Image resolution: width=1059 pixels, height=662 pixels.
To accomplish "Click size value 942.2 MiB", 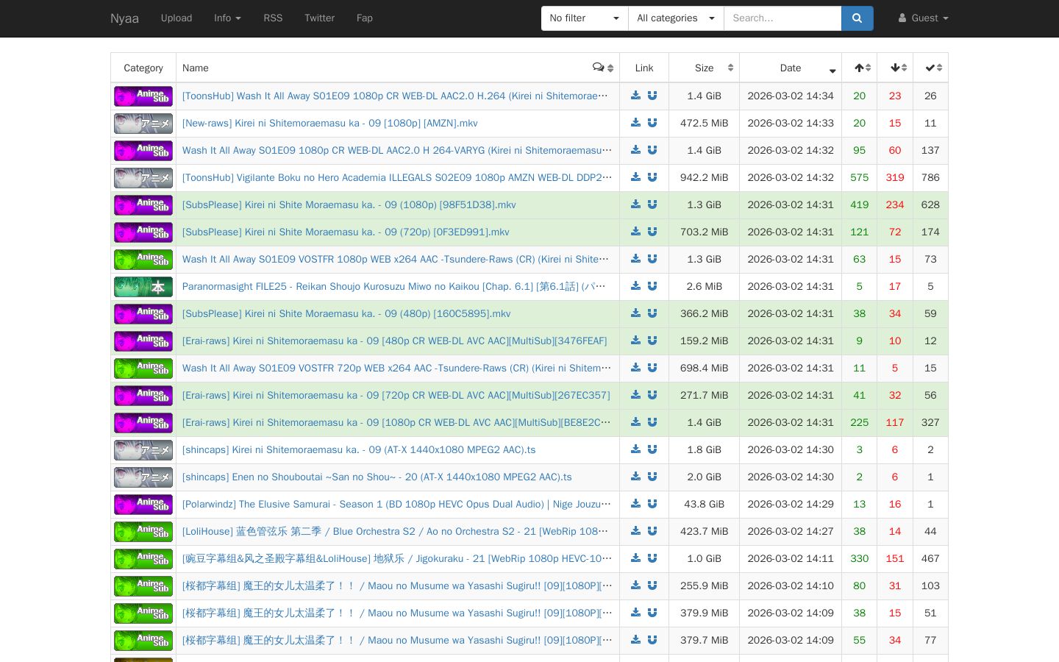I will (704, 177).
